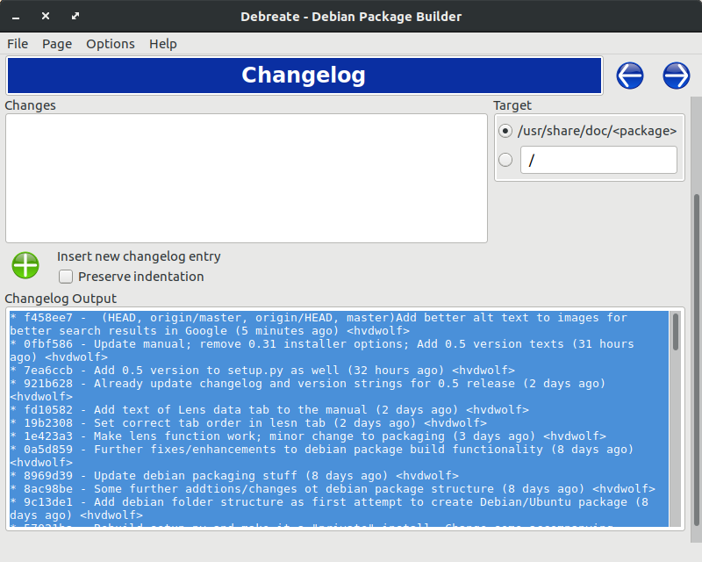702x562 pixels.
Task: Click changelog line starting with 0fbf586
Action: (322, 350)
